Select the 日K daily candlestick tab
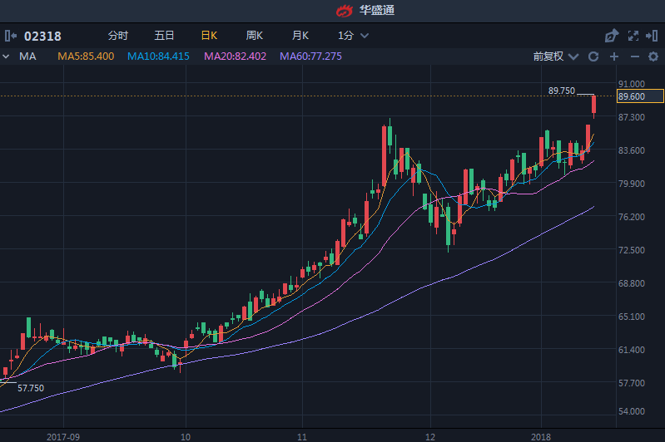The image size is (665, 442). (209, 36)
